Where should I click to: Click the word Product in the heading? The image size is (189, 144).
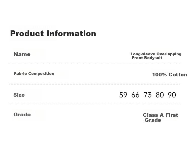point(27,33)
